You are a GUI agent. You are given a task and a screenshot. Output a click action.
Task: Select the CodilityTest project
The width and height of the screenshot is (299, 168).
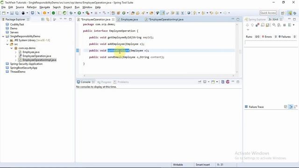pyautogui.click(x=17, y=24)
